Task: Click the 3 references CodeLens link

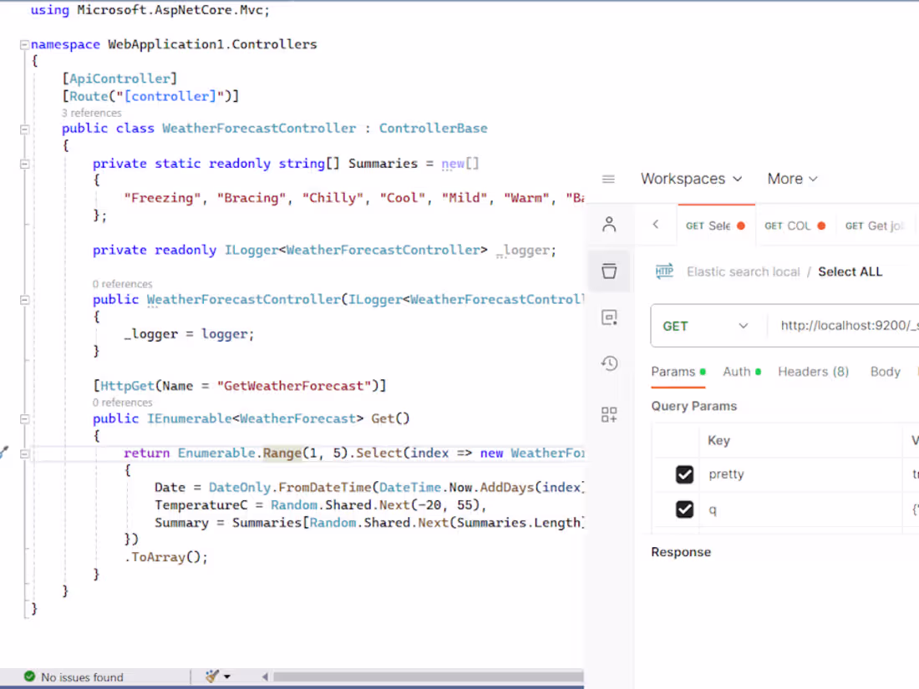Action: tap(92, 112)
